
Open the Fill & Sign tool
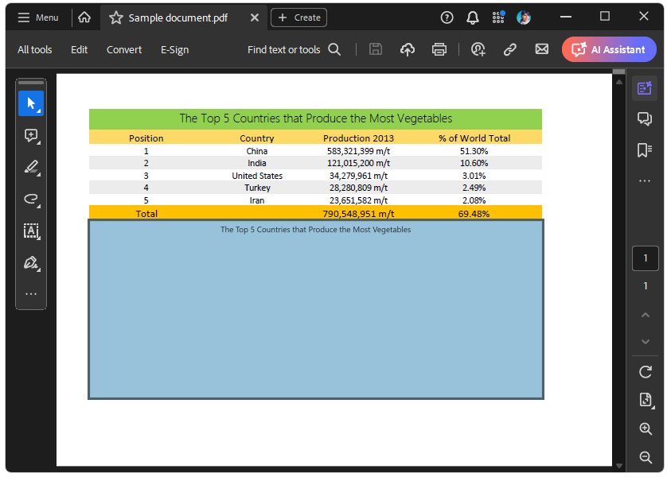click(x=31, y=263)
